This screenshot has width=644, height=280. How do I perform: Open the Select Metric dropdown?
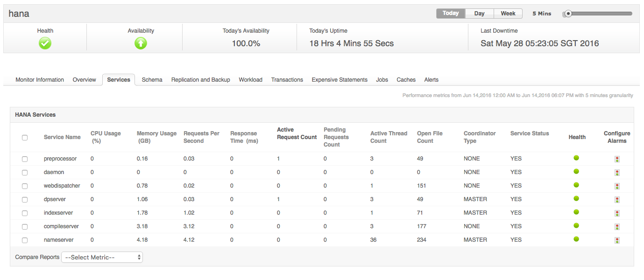tap(102, 257)
